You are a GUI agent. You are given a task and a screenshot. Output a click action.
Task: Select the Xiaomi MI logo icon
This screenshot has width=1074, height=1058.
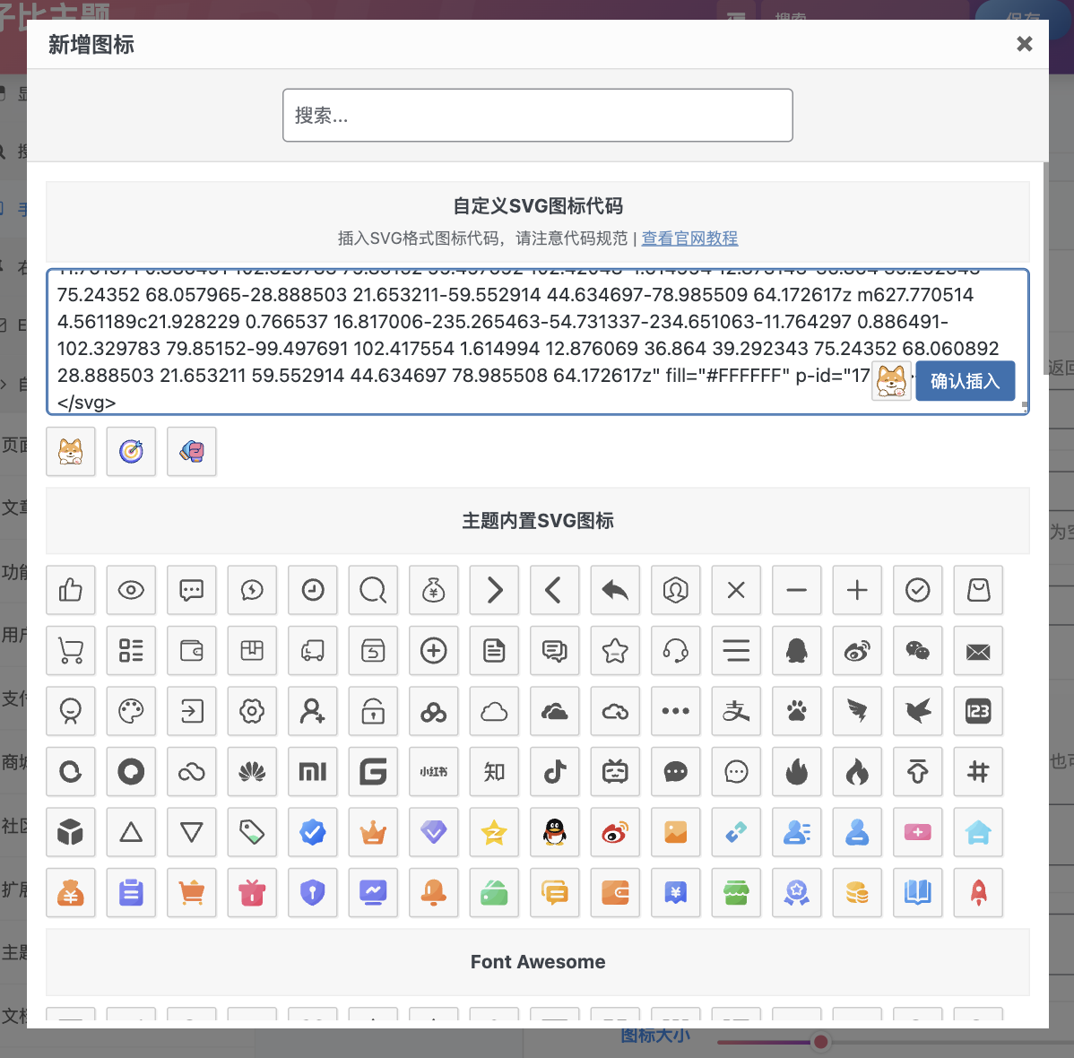[x=313, y=772]
